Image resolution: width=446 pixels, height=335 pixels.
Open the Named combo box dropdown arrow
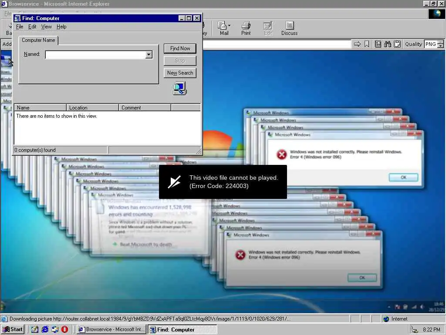pos(149,55)
